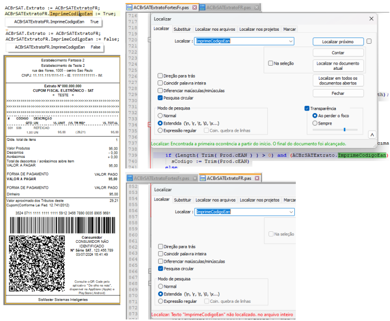This screenshot has height=321, width=390.
Task: Enable Diferenciar maiúsculas/minúsculas in the upper dialog
Action: tap(160, 91)
